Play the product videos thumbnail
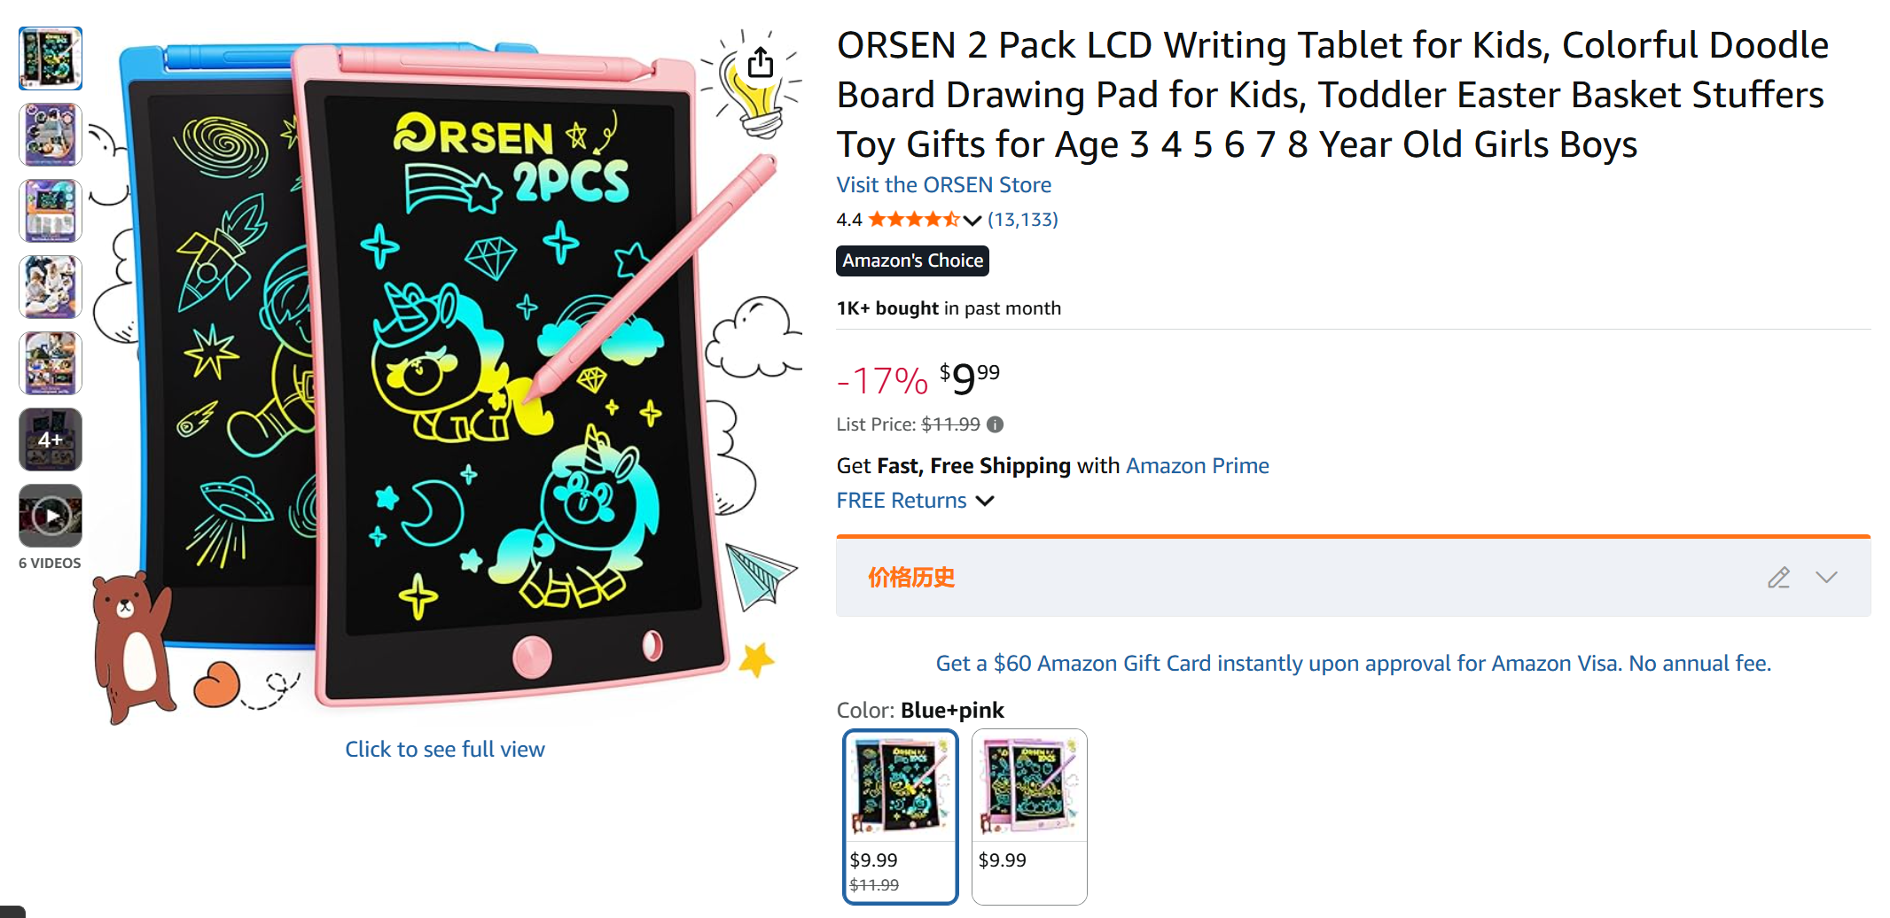The height and width of the screenshot is (918, 1890). coord(51,516)
